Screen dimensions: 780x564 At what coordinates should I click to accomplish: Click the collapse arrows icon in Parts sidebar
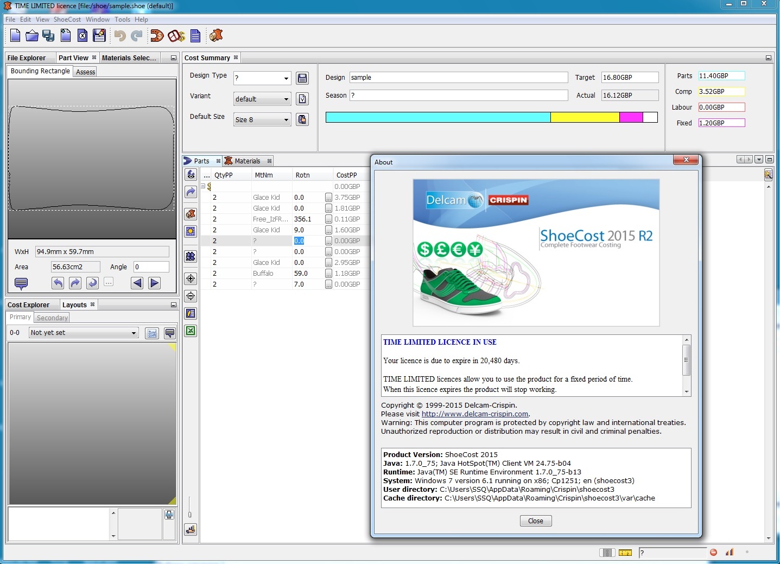point(191,296)
